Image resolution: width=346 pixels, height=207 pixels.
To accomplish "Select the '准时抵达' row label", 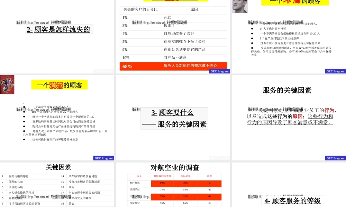I will 135,183.
